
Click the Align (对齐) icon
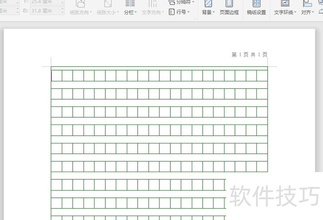(307, 4)
